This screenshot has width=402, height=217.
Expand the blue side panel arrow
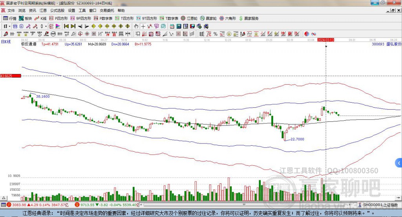click(399, 163)
